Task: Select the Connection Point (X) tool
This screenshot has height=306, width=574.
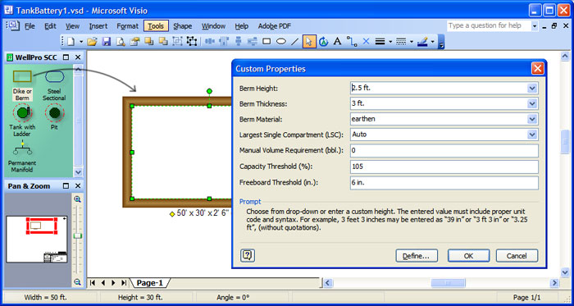Action: click(x=366, y=41)
